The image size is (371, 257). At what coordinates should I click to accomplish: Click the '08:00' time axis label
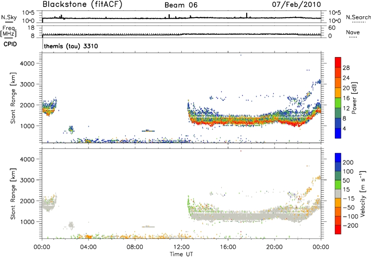pos(134,247)
